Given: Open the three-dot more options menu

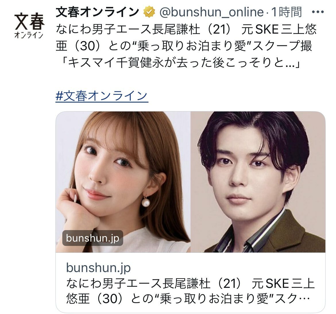Looking at the screenshot, I should pyautogui.click(x=318, y=12).
